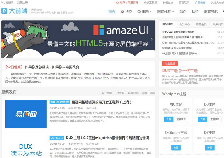This screenshot has width=224, height=158.
Task: Select the 前端工具箱 filter under 最新发布
Action: (x=149, y=93)
